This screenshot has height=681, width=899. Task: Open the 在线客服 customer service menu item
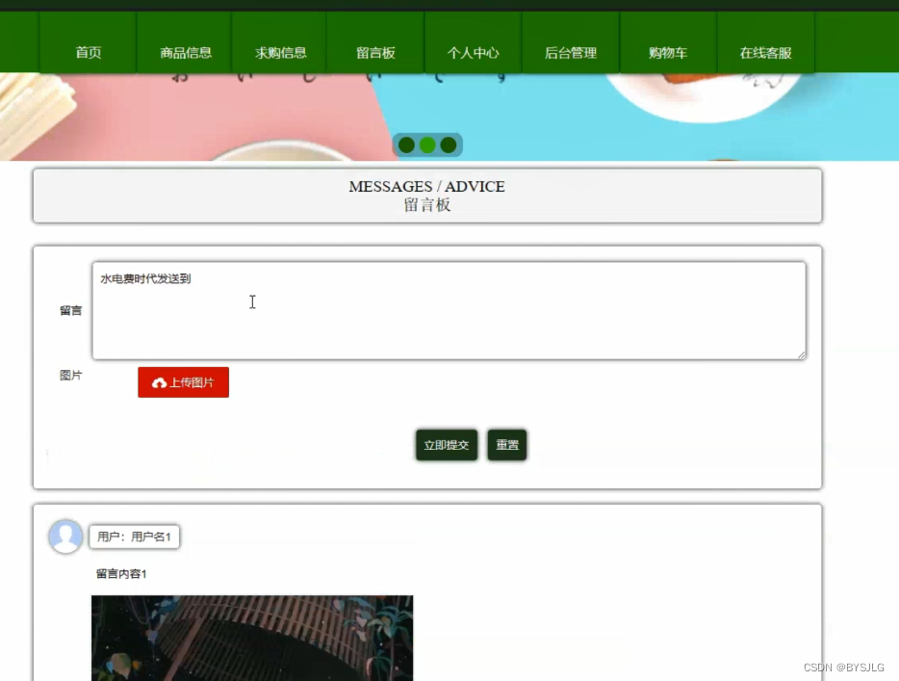[x=765, y=53]
